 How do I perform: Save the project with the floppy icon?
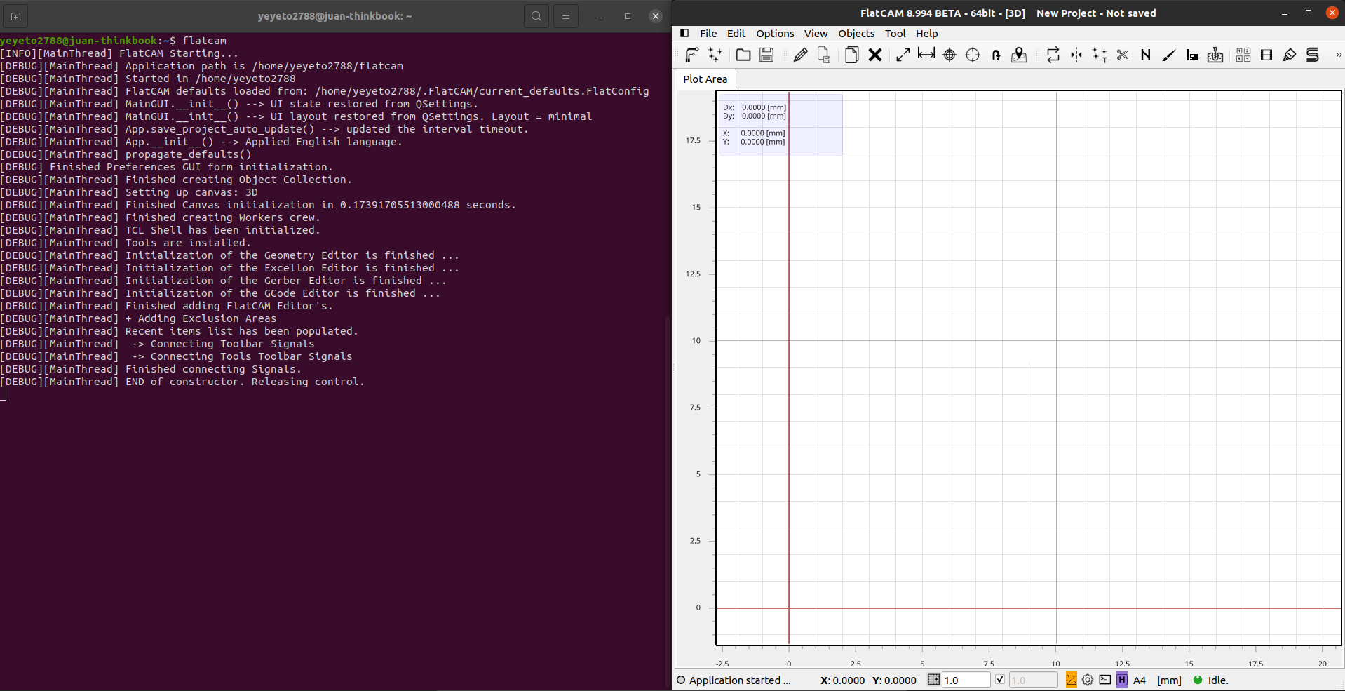click(x=766, y=55)
